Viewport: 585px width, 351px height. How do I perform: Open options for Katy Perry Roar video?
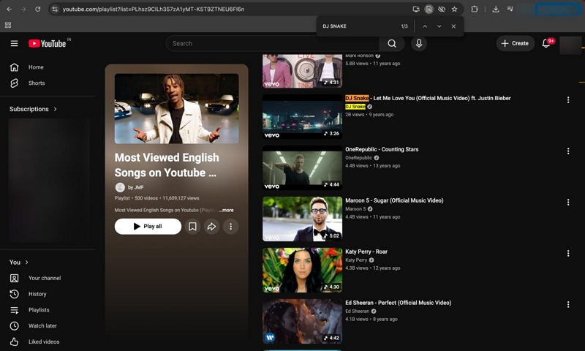pos(568,253)
